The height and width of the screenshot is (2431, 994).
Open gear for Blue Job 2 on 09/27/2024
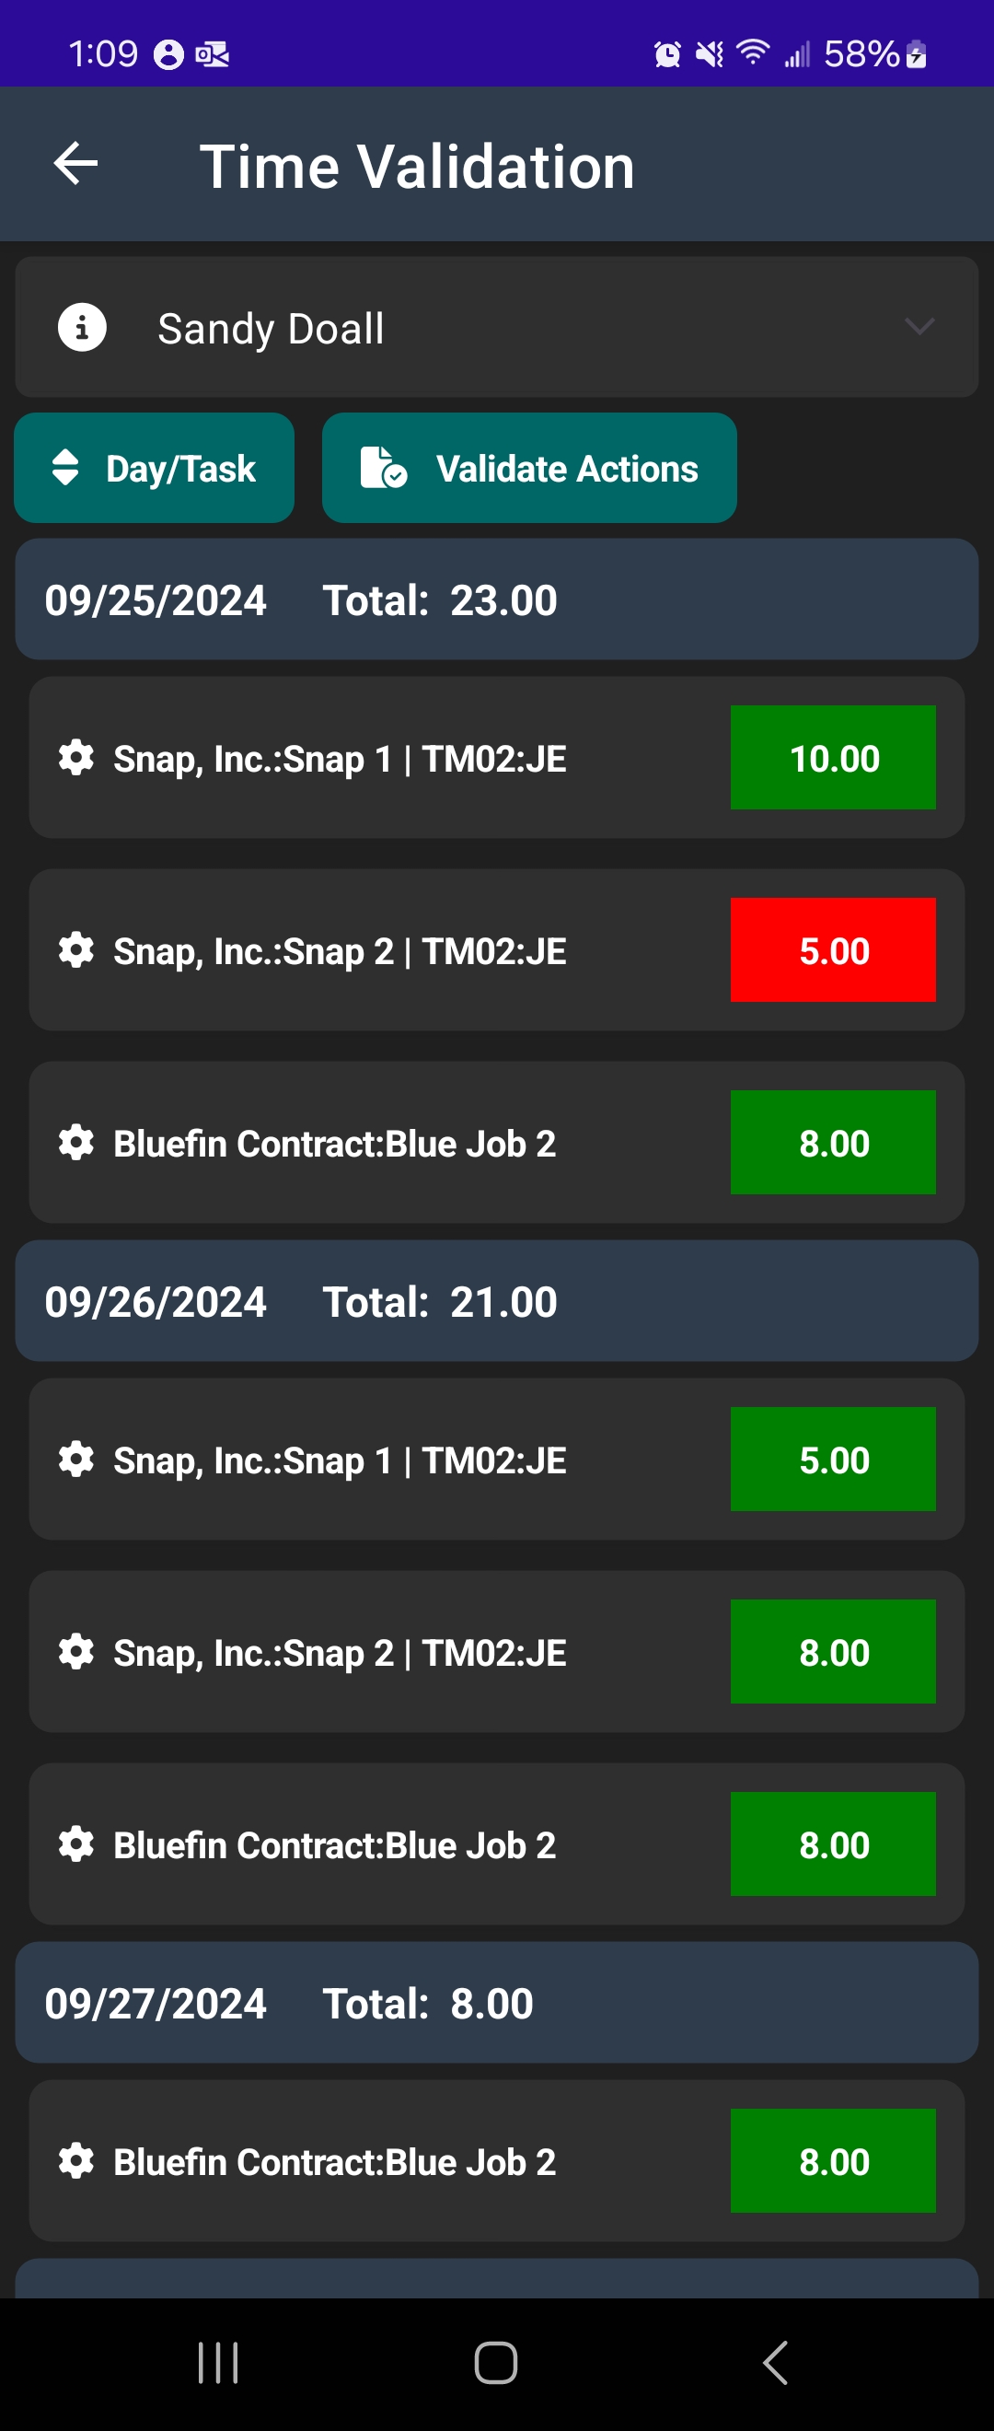(76, 2161)
